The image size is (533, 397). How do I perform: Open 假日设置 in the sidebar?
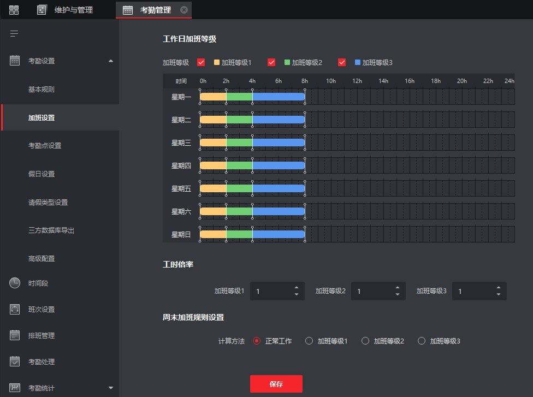click(x=42, y=174)
